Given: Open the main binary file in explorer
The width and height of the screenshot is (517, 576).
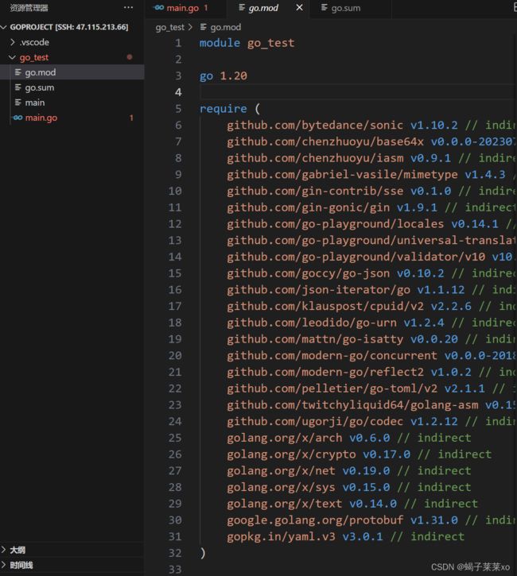Looking at the screenshot, I should [72, 102].
